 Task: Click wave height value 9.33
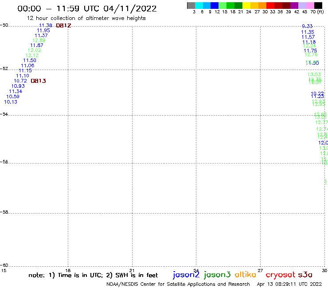point(307,26)
